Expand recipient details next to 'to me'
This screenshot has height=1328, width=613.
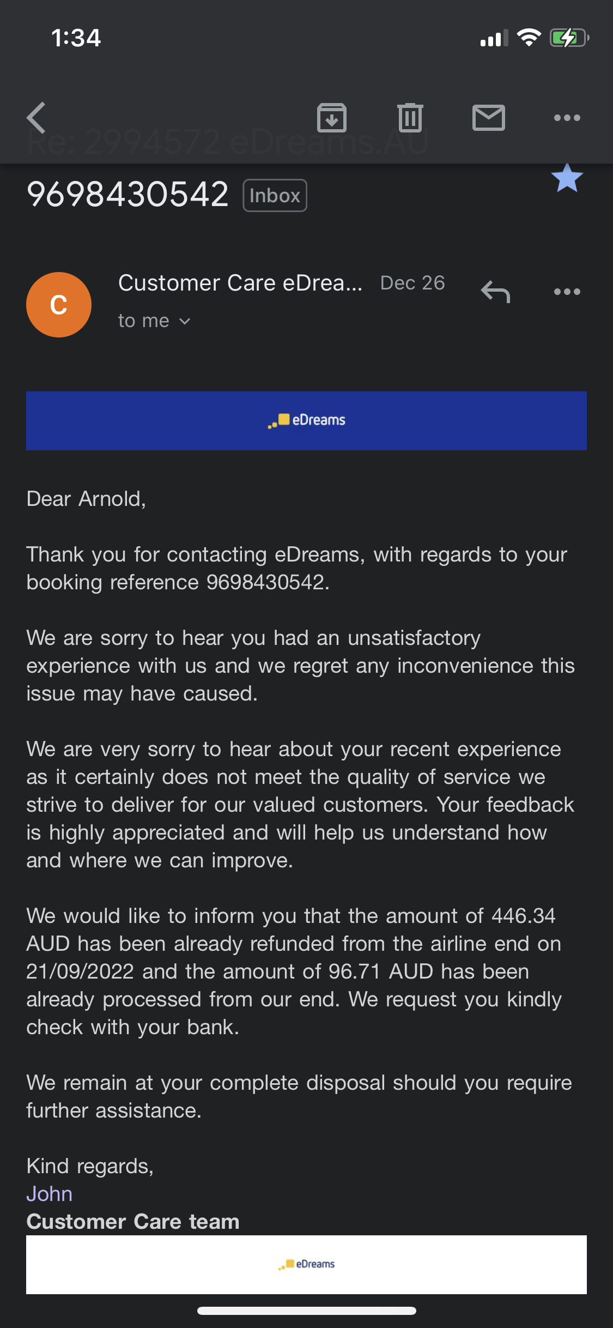coord(185,322)
